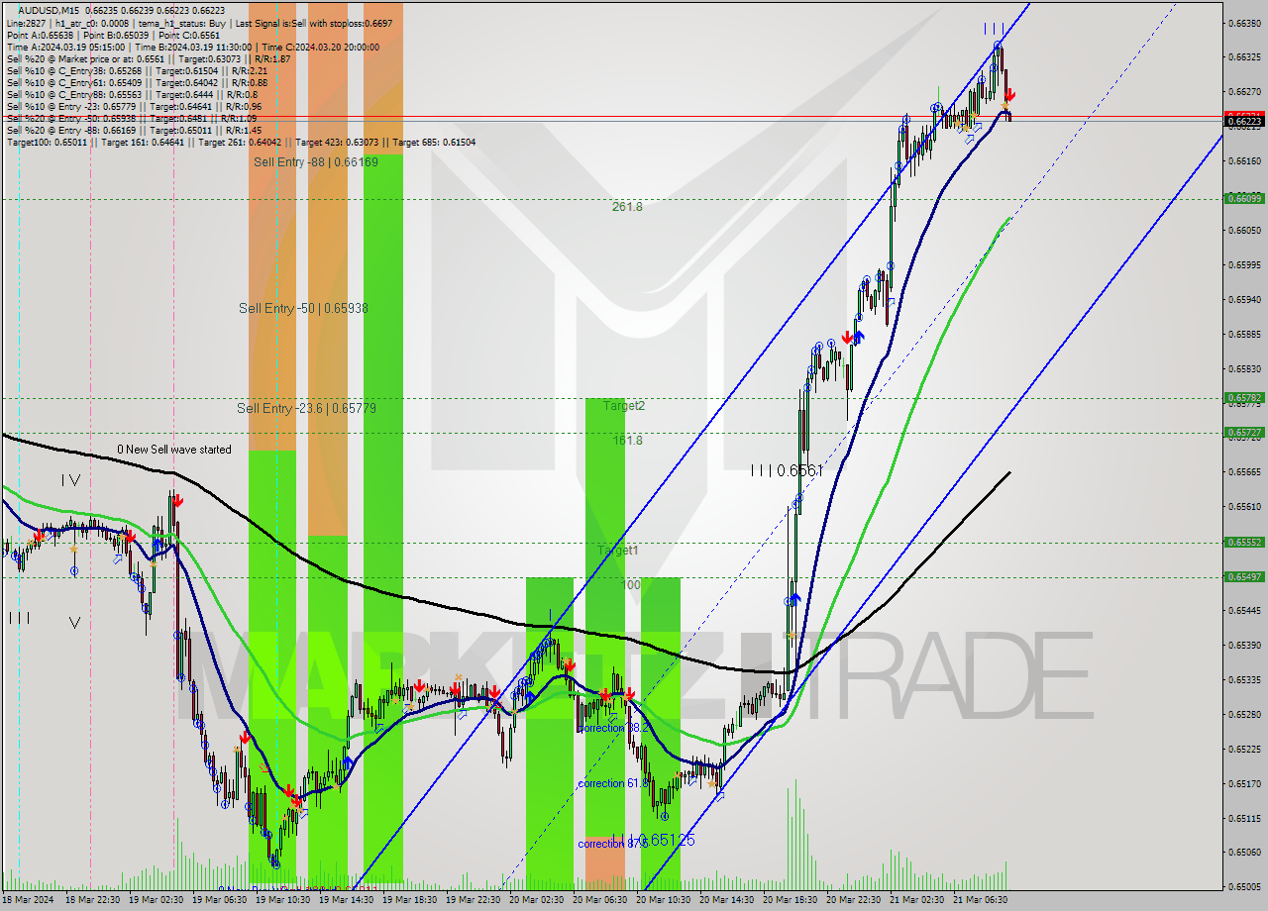Image resolution: width=1268 pixels, height=911 pixels.
Task: Click the current price tag 0.66223
Action: (x=1245, y=121)
